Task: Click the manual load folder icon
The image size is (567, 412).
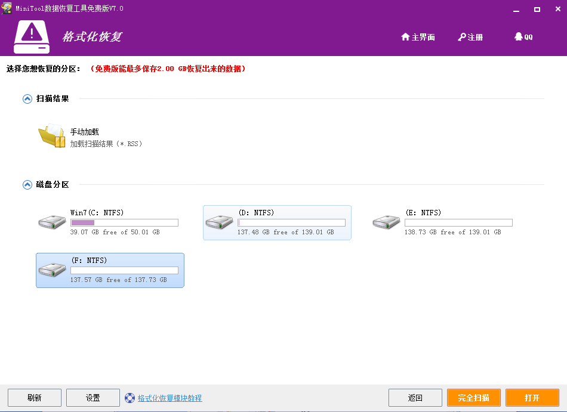Action: (x=52, y=136)
